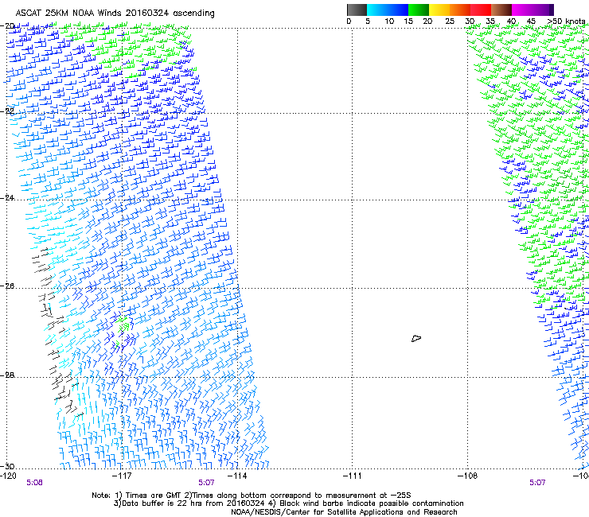Click the small island outline on the map

coord(416,338)
